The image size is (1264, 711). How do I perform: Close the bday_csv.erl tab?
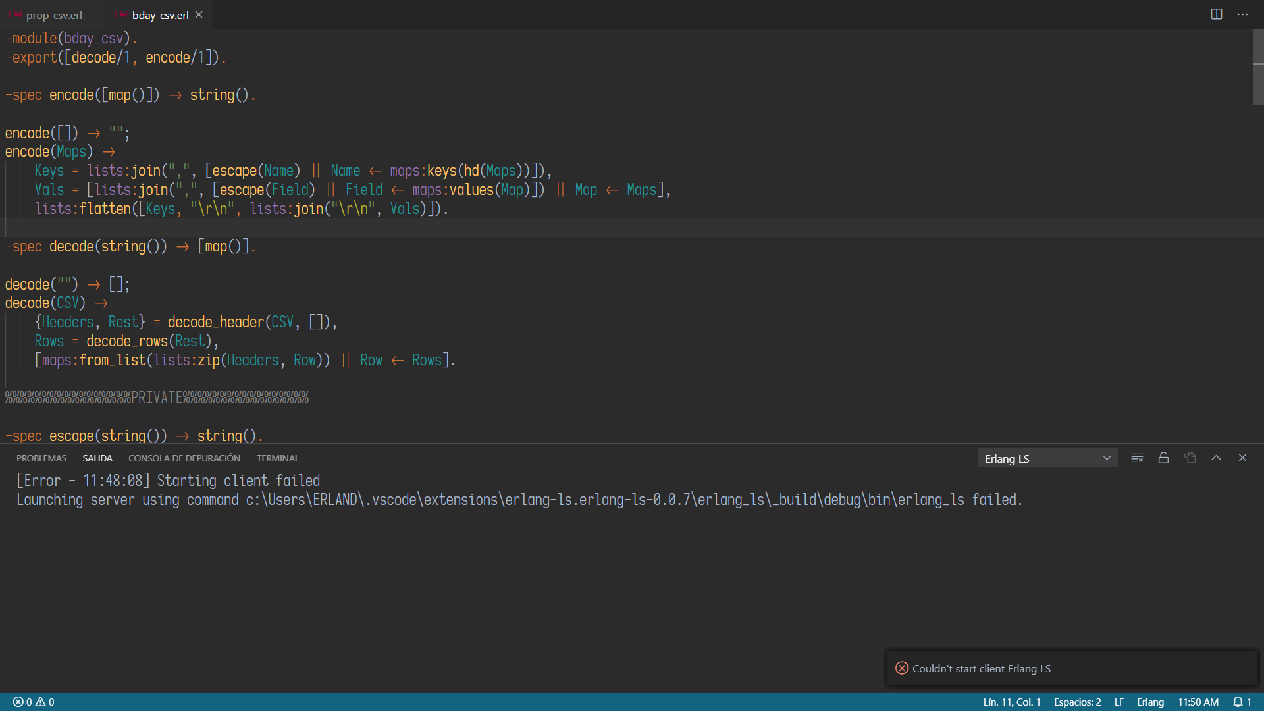click(199, 14)
